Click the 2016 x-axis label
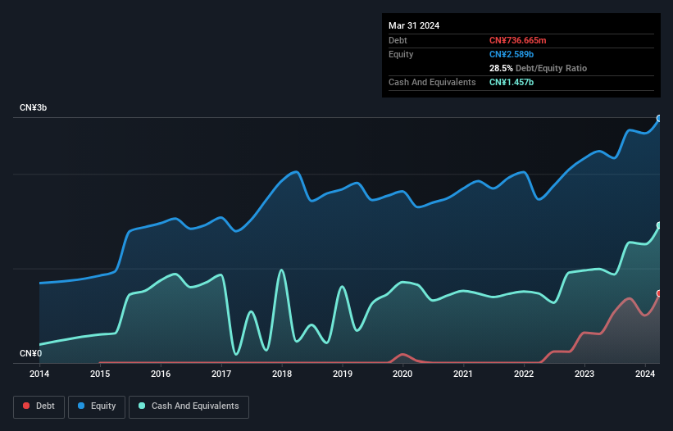This screenshot has height=431, width=673. 161,374
